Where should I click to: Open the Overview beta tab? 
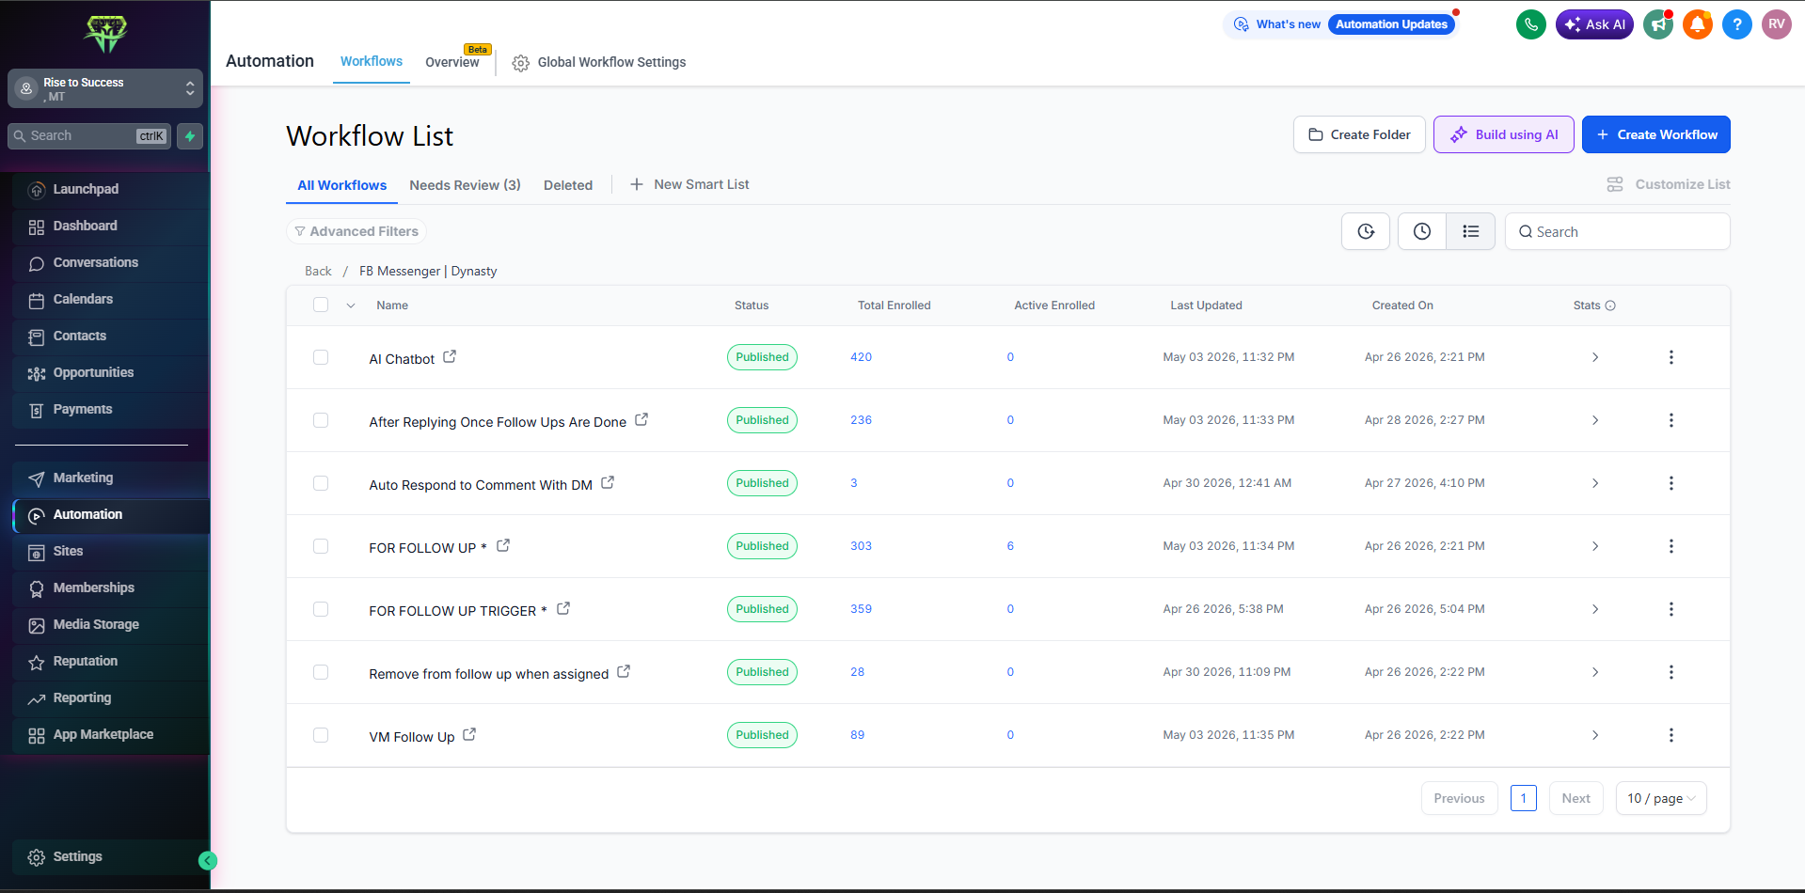(x=452, y=62)
